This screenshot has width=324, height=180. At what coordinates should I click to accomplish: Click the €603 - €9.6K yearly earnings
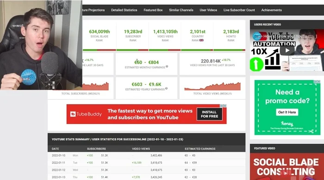point(146,84)
